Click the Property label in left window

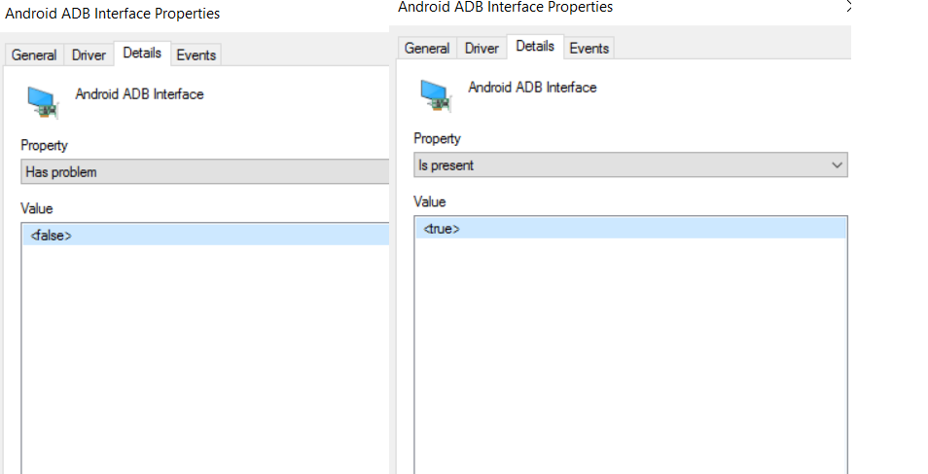tap(45, 145)
